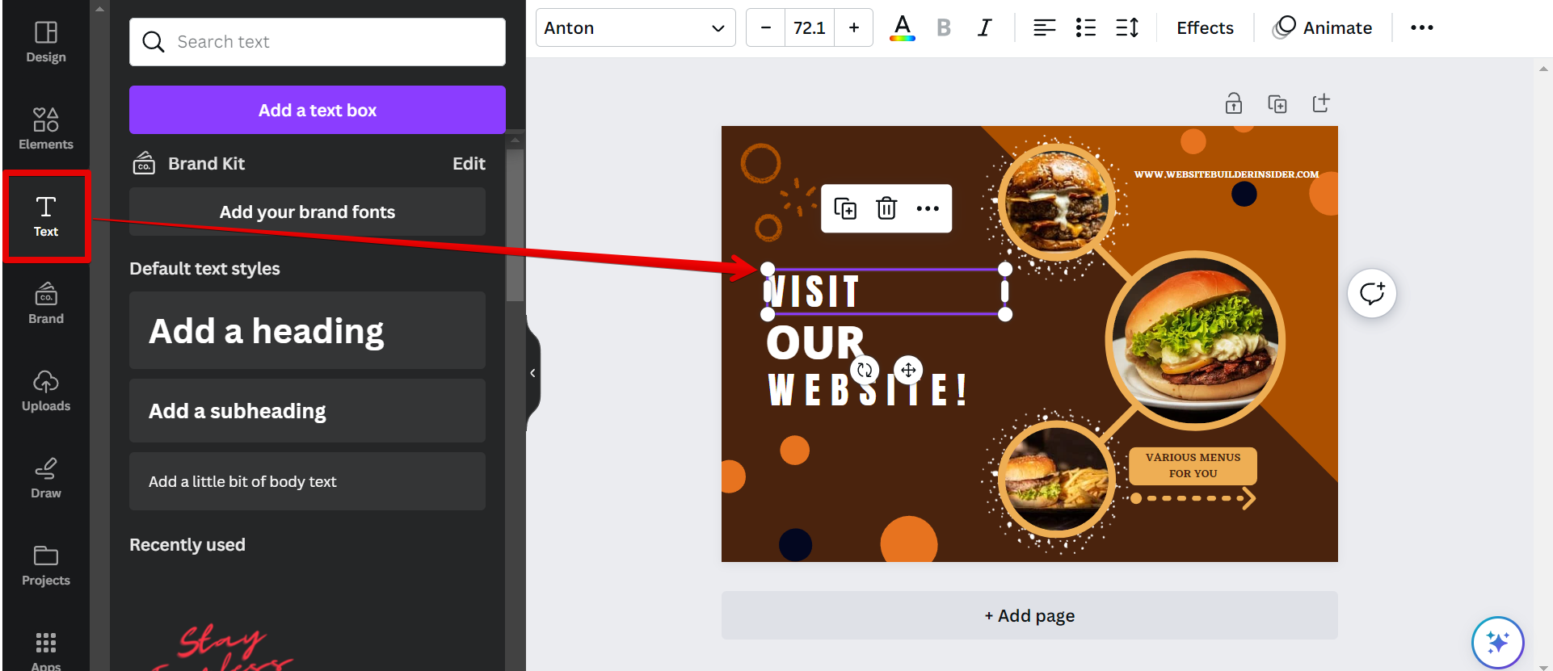Image resolution: width=1553 pixels, height=671 pixels.
Task: Toggle bulleted list formatting
Action: (x=1086, y=28)
